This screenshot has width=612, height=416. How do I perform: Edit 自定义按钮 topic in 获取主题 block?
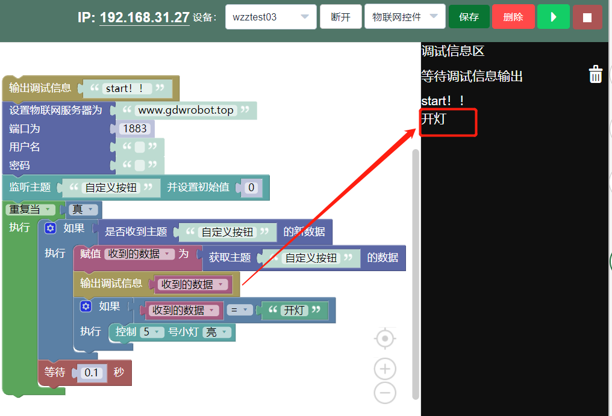[x=311, y=258]
